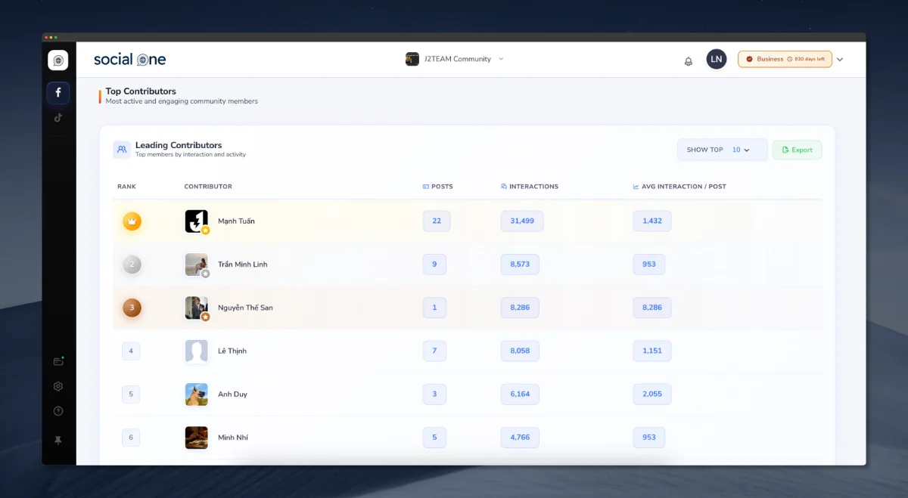The width and height of the screenshot is (908, 498).
Task: Select the Facebook channel icon in sidebar
Action: click(x=58, y=92)
